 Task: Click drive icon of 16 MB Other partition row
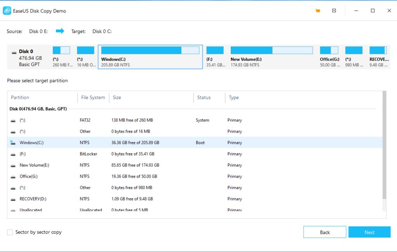(13, 132)
